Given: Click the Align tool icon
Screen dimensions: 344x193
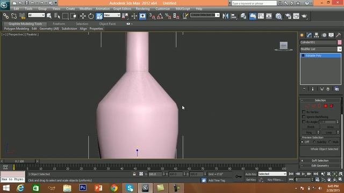Looking at the screenshot, I should pos(234,16).
